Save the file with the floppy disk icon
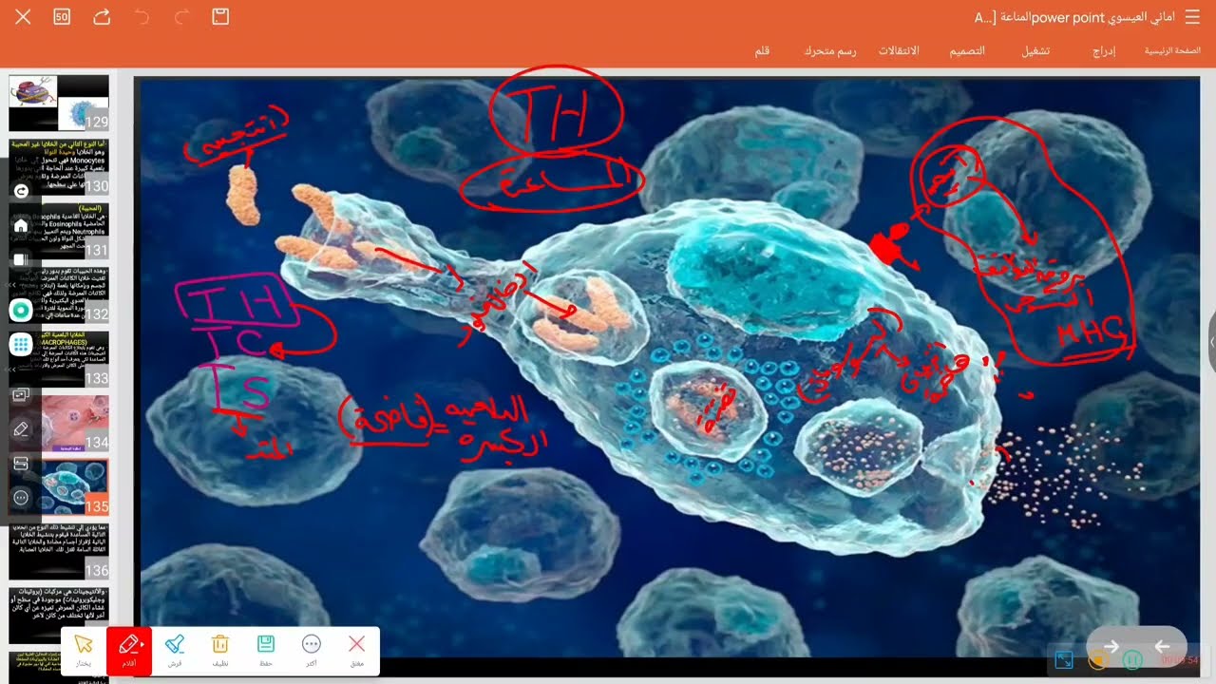 [x=220, y=17]
